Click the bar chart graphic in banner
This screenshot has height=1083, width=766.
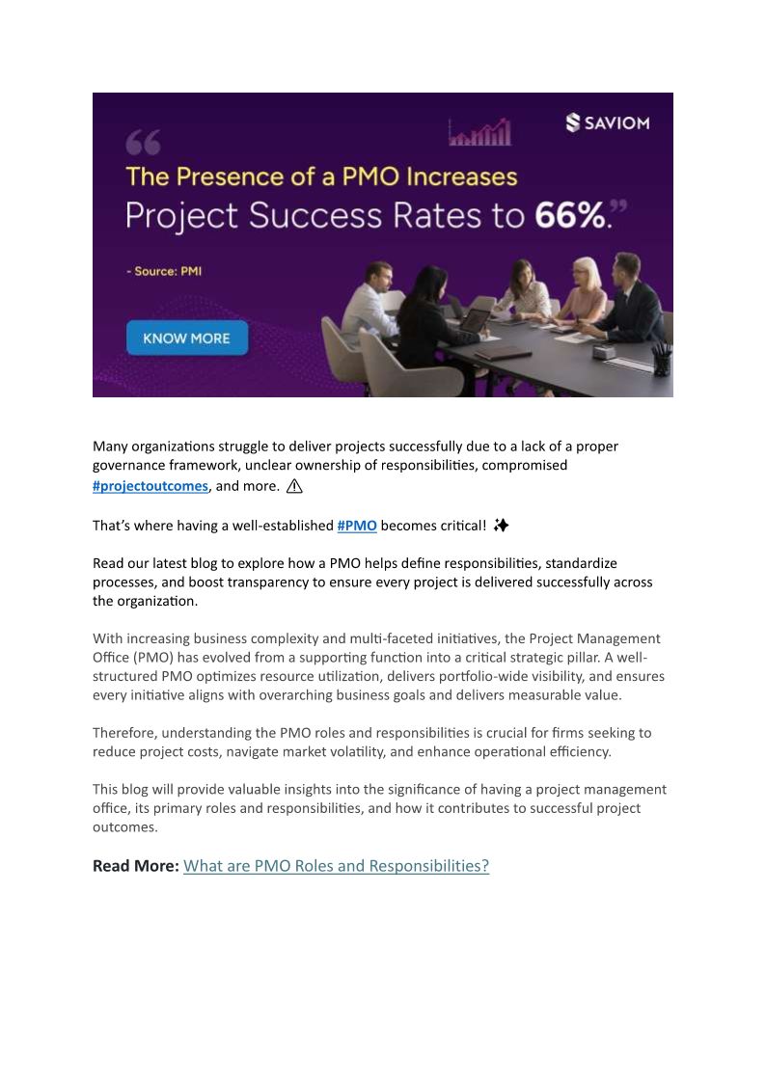[479, 133]
